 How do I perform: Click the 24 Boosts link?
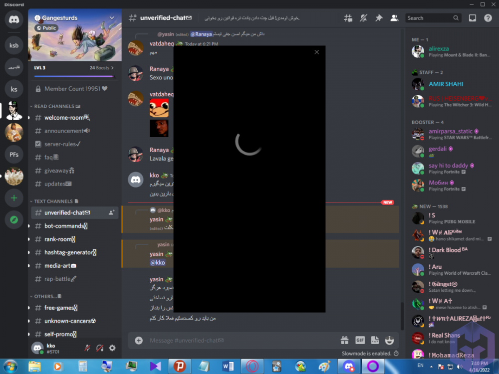coord(101,68)
